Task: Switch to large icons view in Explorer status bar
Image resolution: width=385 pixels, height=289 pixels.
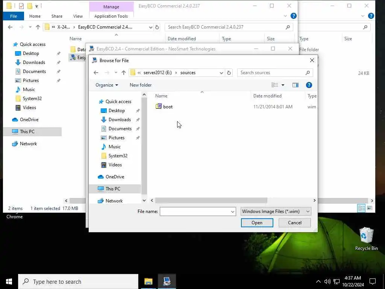Action: (x=370, y=208)
